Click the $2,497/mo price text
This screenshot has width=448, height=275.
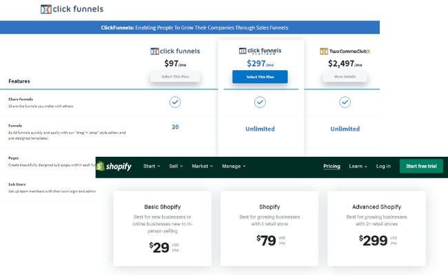click(x=345, y=63)
